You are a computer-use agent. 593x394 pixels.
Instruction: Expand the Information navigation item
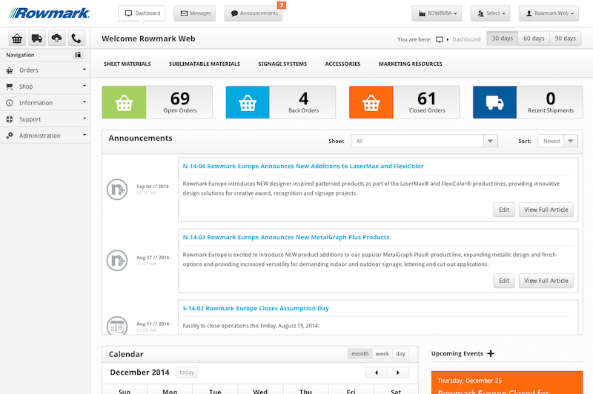tap(45, 103)
